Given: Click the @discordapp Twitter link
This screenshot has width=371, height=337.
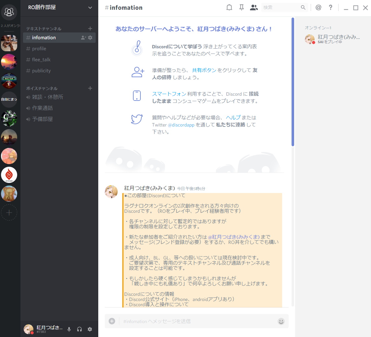Looking at the screenshot, I should pyautogui.click(x=181, y=125).
